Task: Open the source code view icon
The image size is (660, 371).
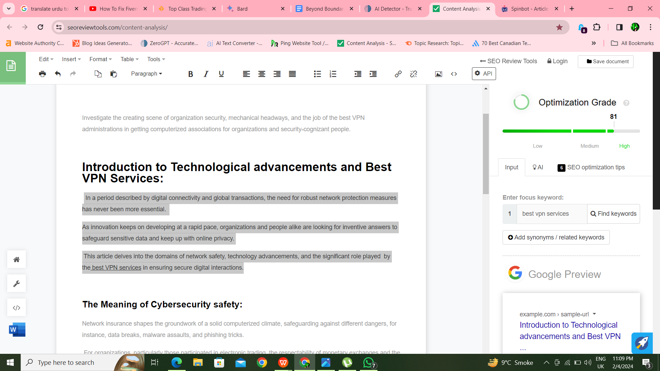Action: 454,74
